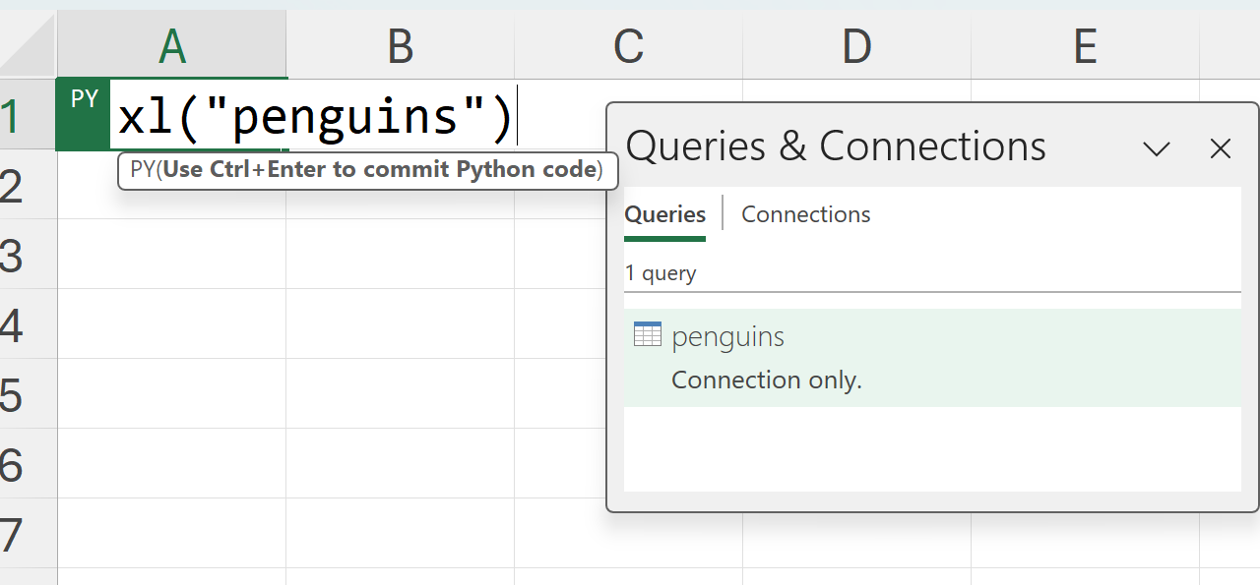Select column C header
Screen dimensions: 1260x585
pos(628,46)
